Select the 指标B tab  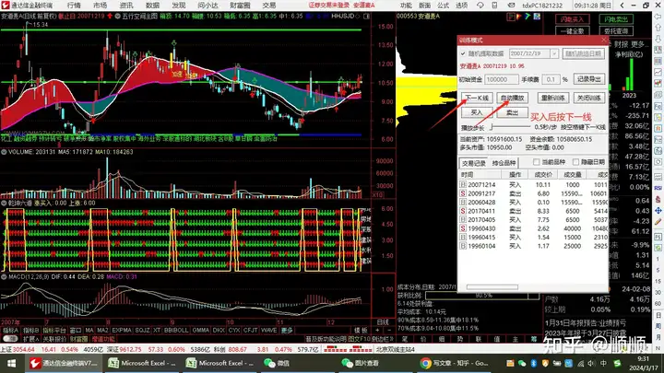coord(30,331)
